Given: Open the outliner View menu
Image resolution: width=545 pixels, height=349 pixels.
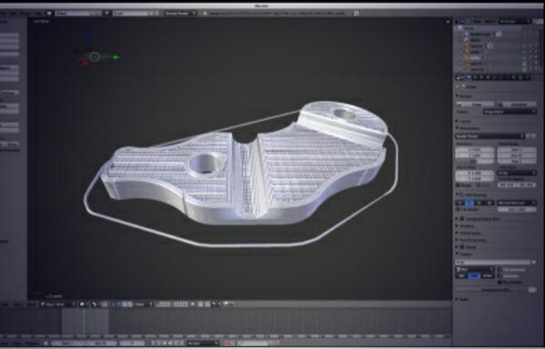Looking at the screenshot, I should [477, 21].
